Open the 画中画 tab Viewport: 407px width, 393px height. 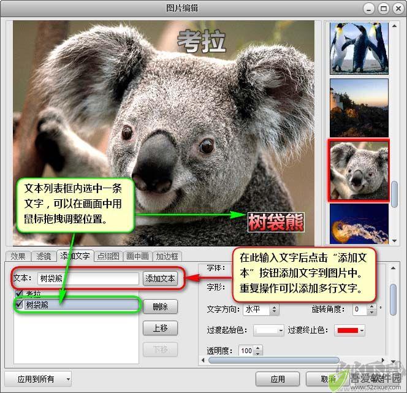[137, 256]
